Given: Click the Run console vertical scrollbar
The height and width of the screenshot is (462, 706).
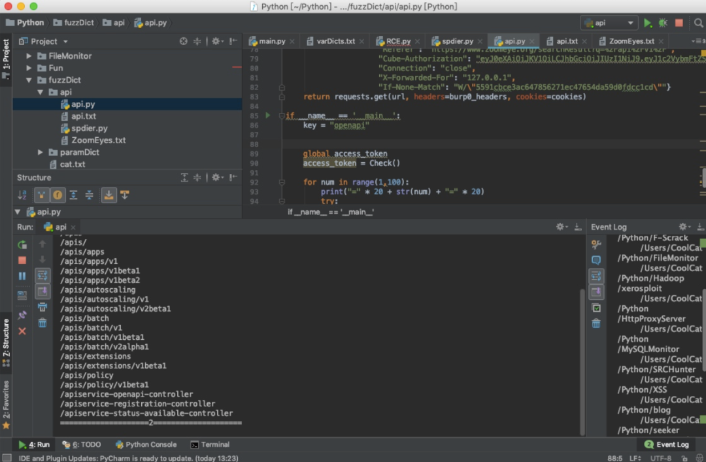Looking at the screenshot, I should tap(582, 359).
